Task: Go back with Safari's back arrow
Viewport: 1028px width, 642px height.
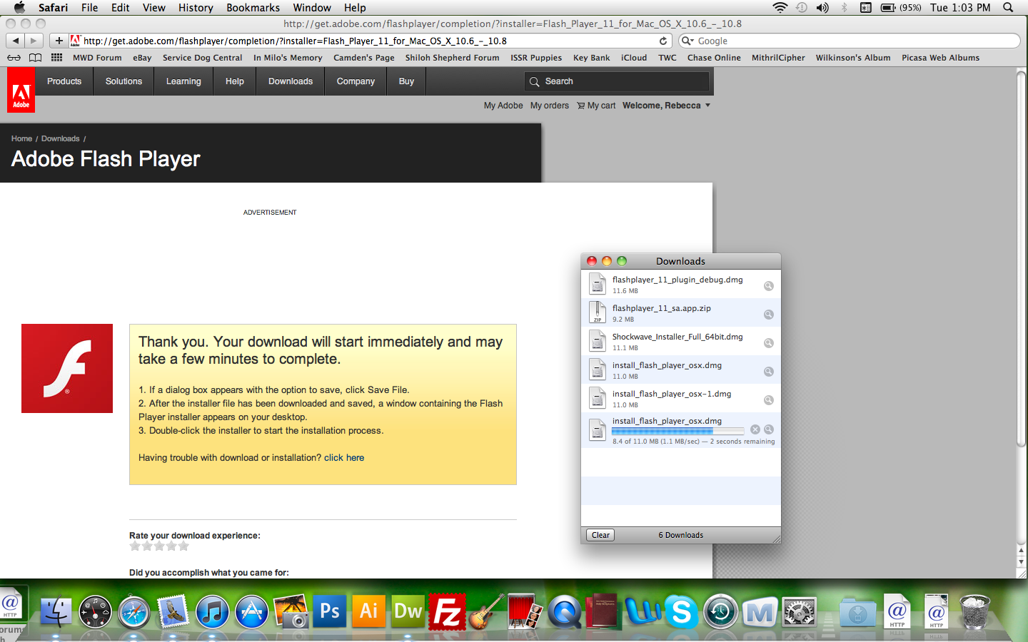Action: click(16, 41)
